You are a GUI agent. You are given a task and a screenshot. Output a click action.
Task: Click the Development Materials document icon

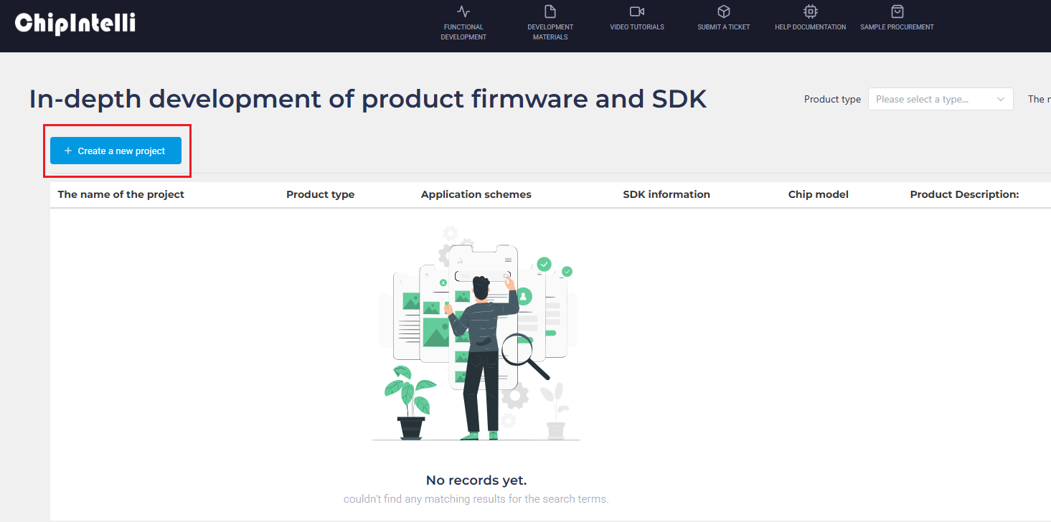point(550,11)
